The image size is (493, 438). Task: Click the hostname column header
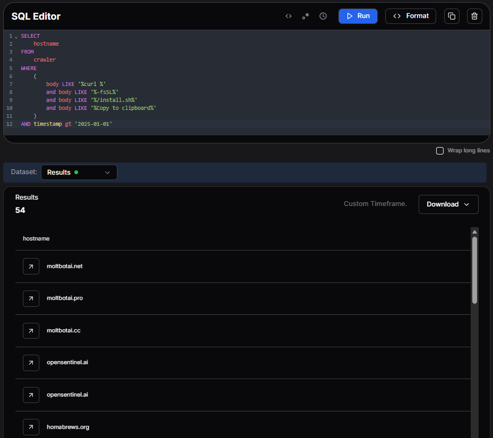(36, 238)
